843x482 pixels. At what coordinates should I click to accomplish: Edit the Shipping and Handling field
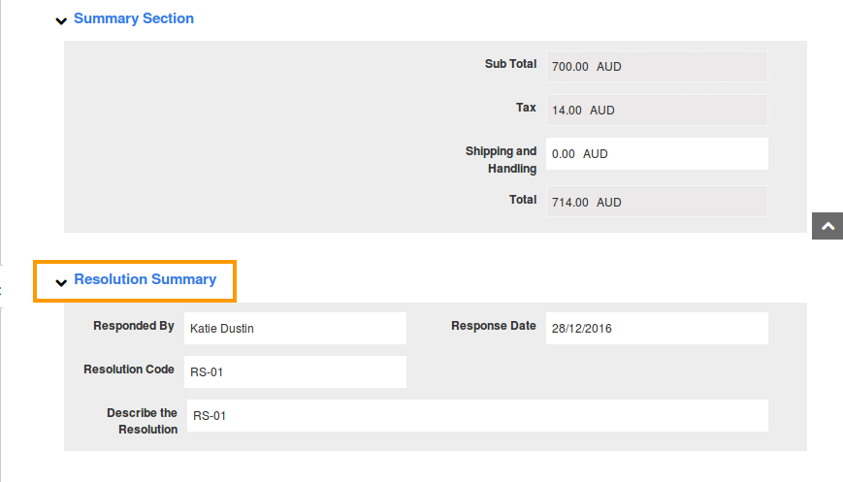657,153
